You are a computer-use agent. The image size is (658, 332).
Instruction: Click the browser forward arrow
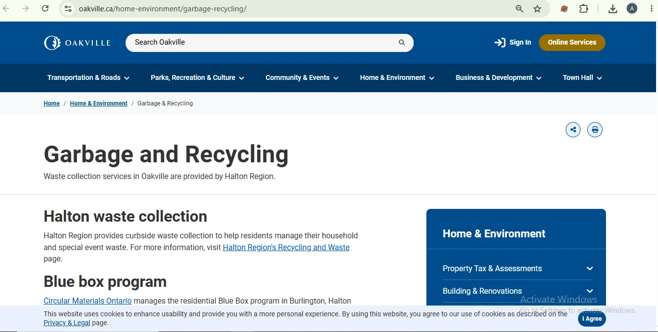[26, 9]
